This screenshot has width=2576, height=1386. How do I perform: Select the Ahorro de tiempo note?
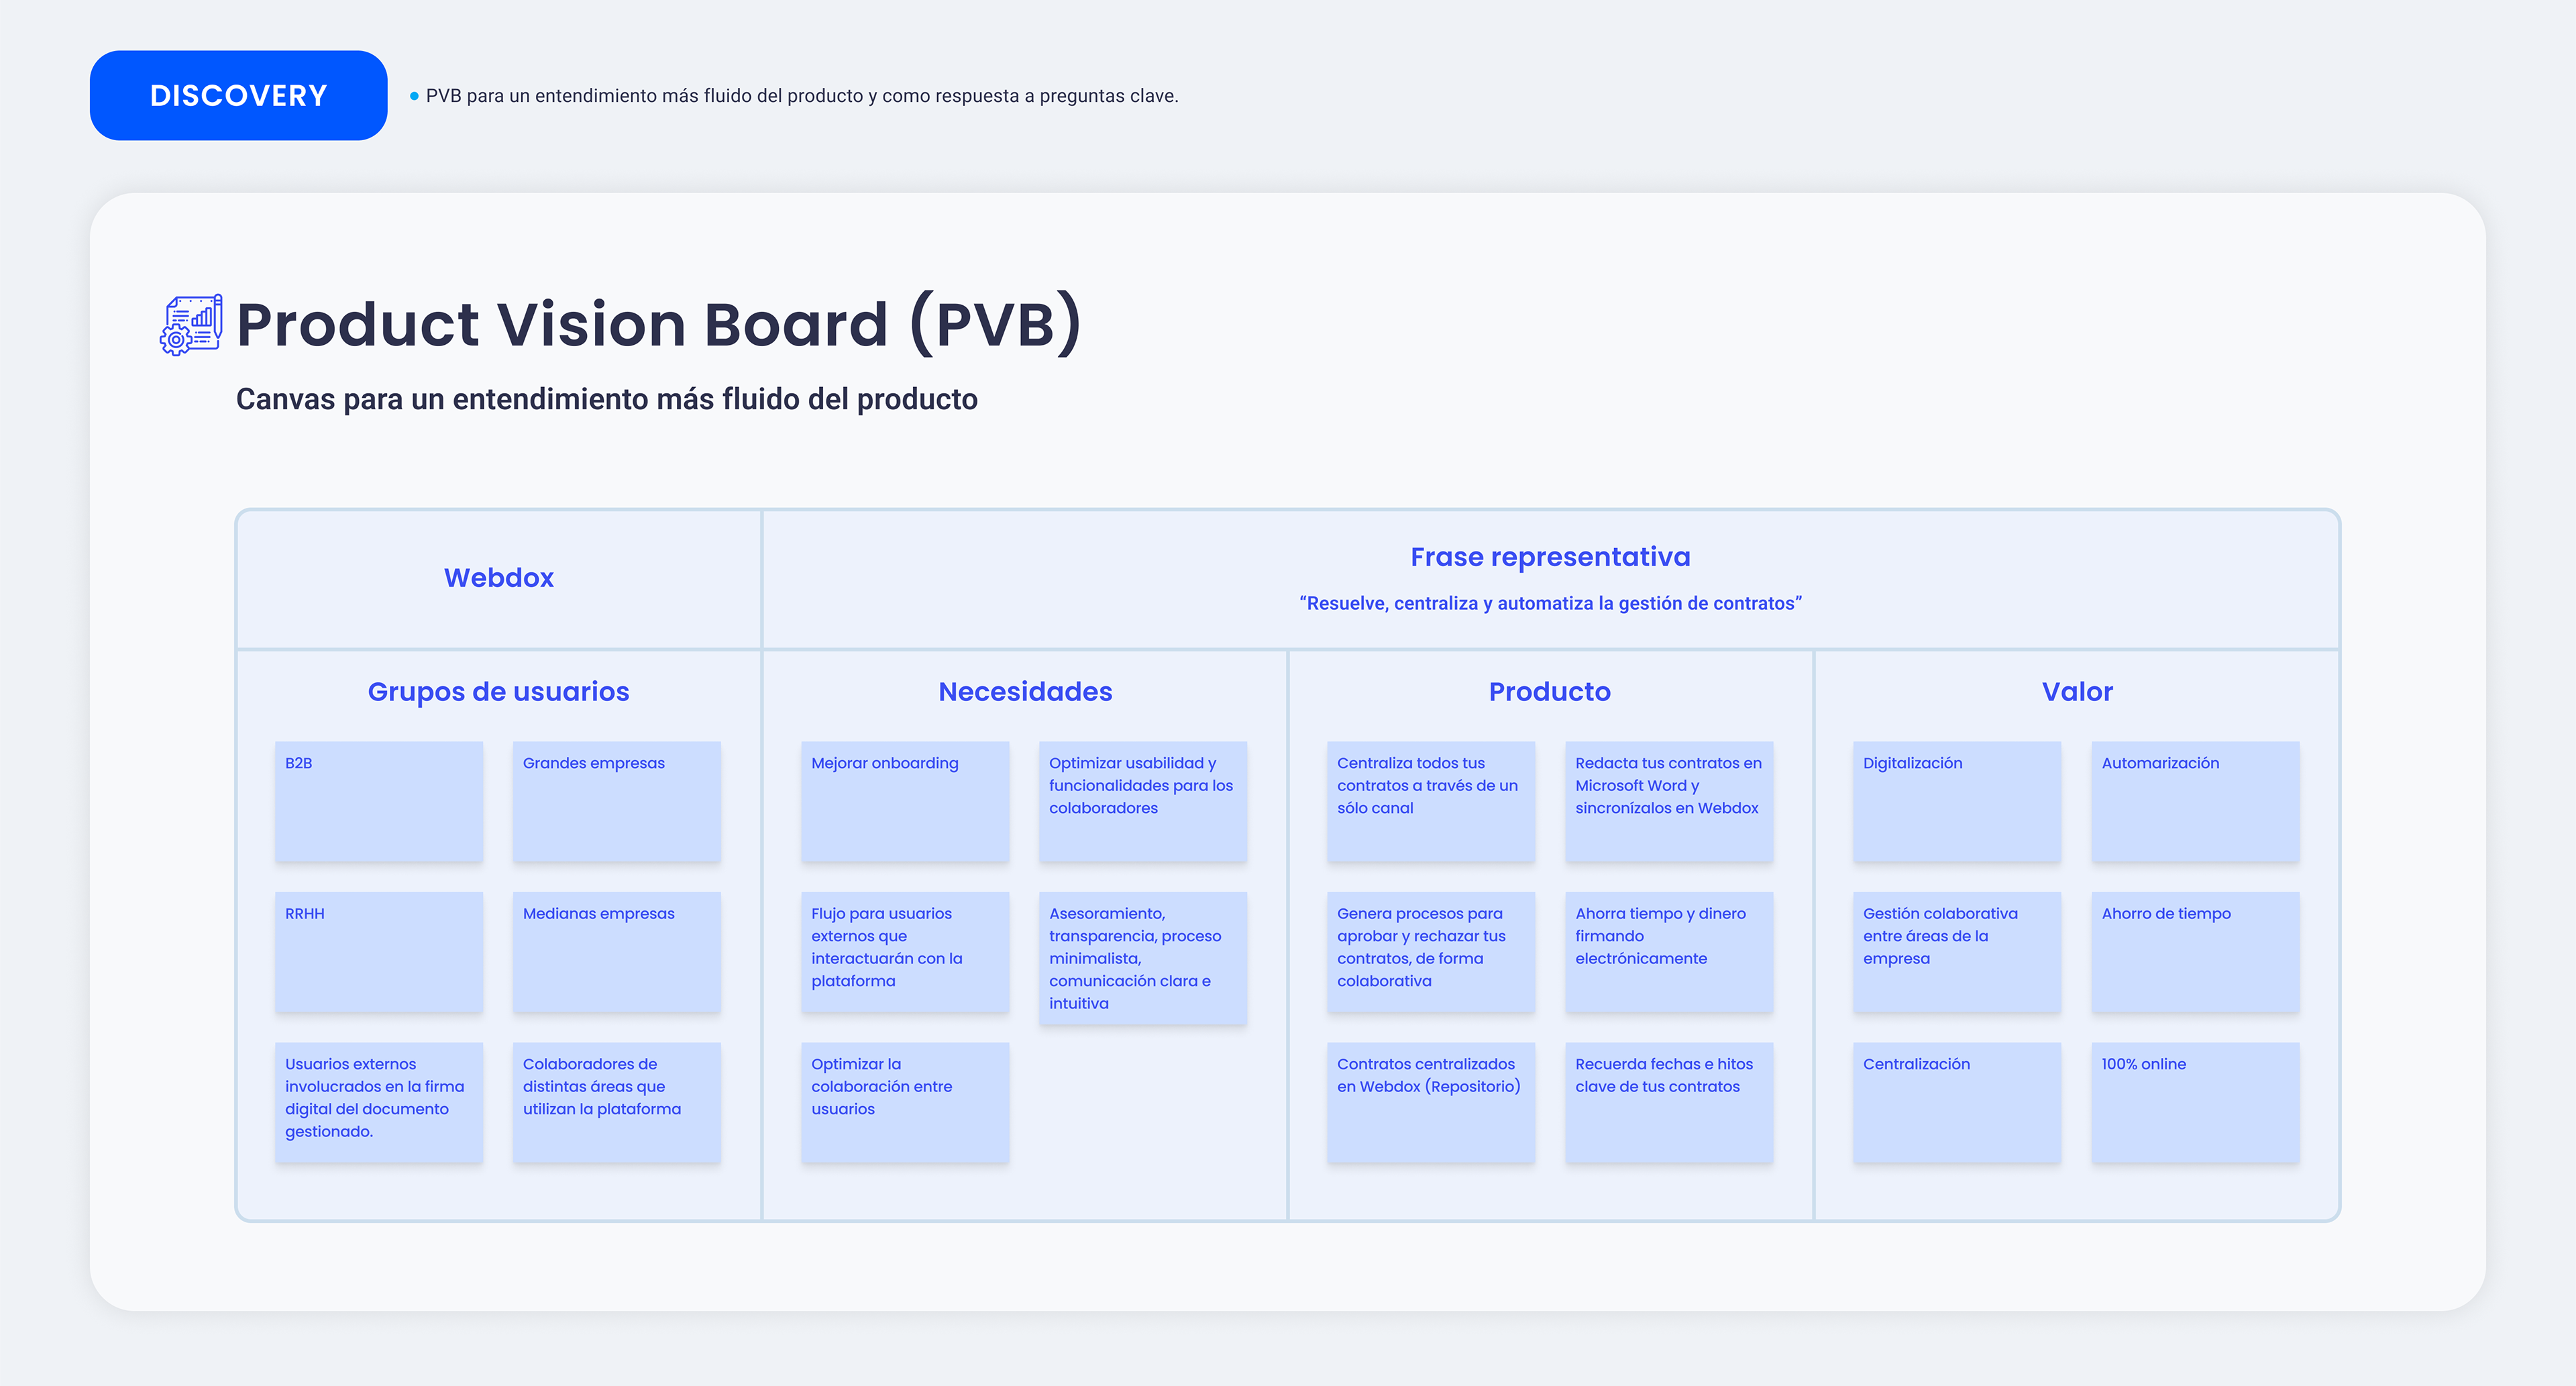2194,951
